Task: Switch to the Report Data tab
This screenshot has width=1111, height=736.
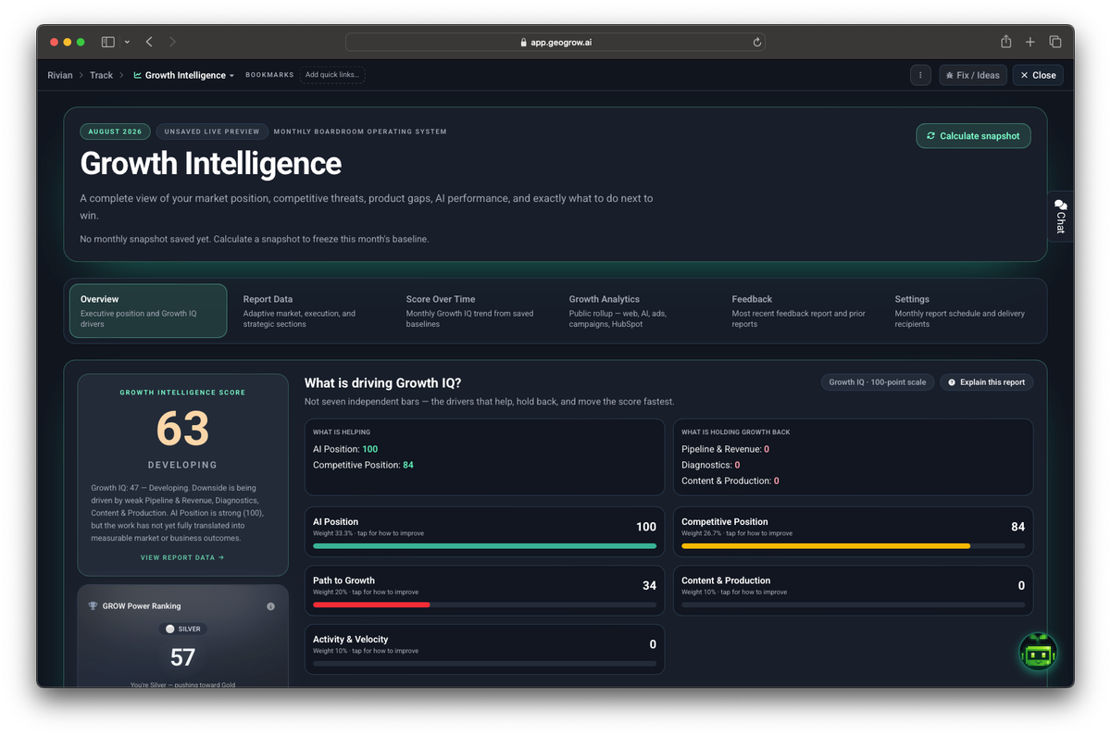Action: tap(311, 311)
